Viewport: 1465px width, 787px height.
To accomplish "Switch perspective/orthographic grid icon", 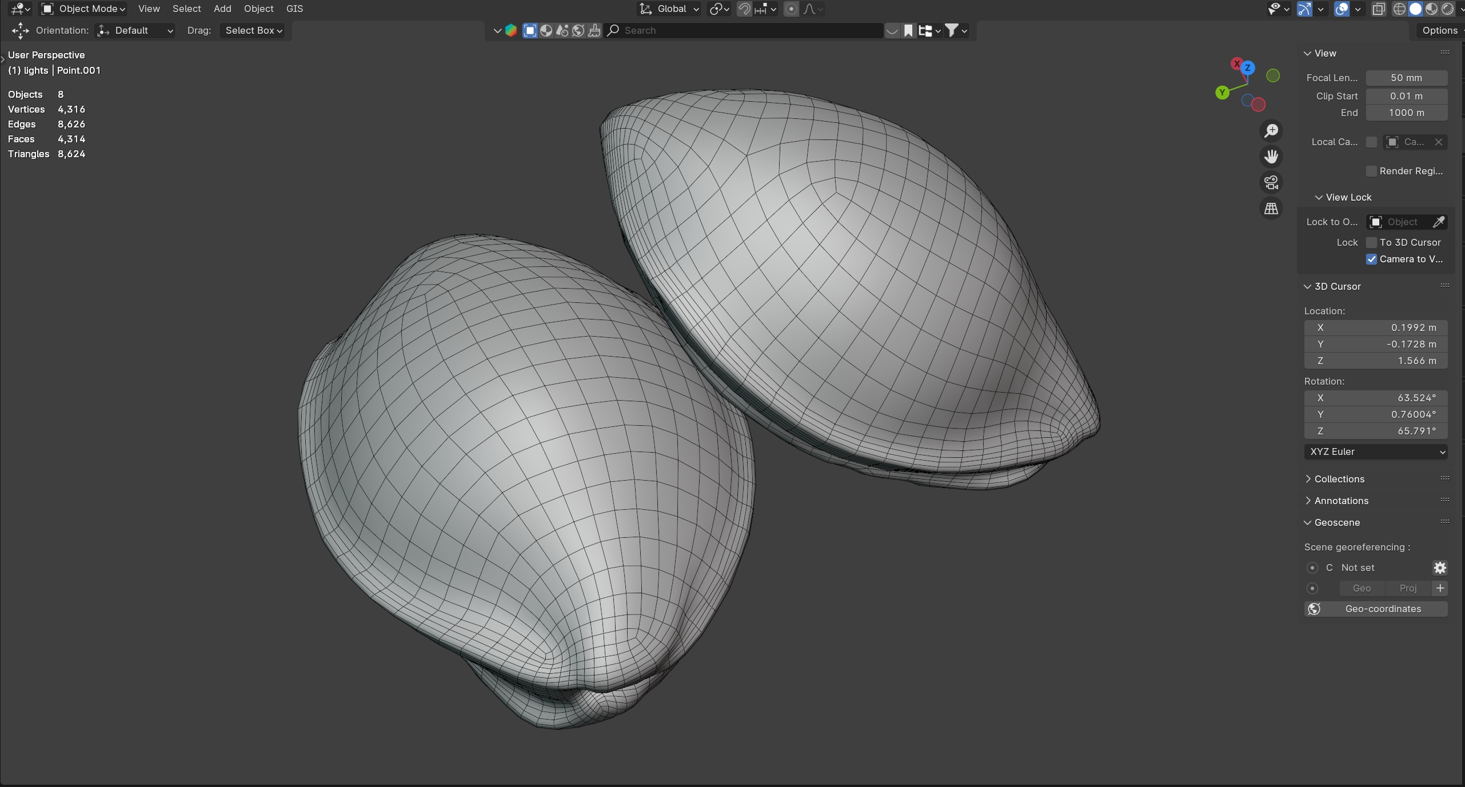I will coord(1271,209).
